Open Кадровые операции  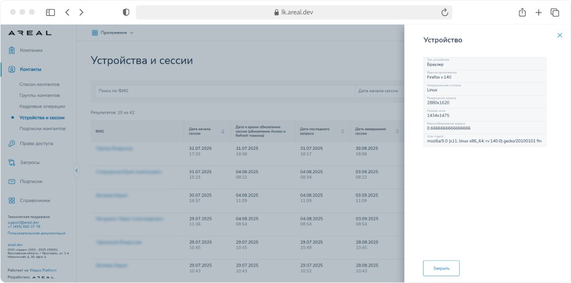coord(42,106)
